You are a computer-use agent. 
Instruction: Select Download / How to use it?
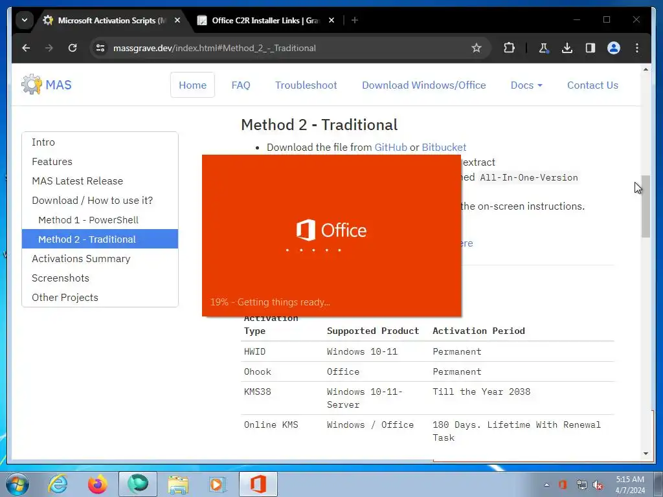coord(100,201)
